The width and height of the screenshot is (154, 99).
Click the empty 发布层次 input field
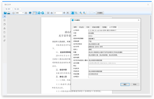tap(113, 77)
